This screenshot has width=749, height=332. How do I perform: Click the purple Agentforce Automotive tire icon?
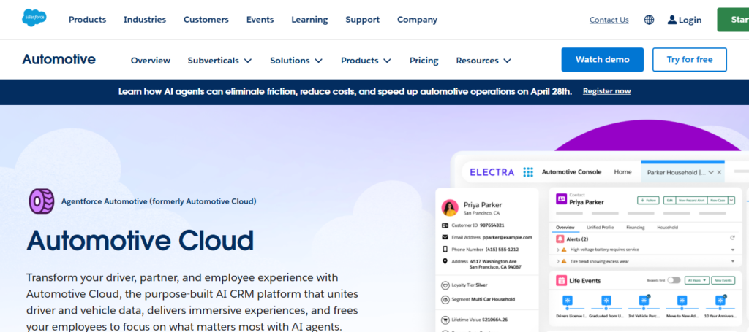click(42, 201)
